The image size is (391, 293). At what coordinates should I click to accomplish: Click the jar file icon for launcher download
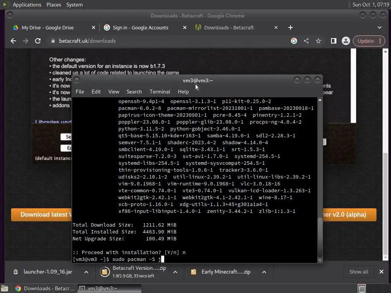(x=16, y=272)
